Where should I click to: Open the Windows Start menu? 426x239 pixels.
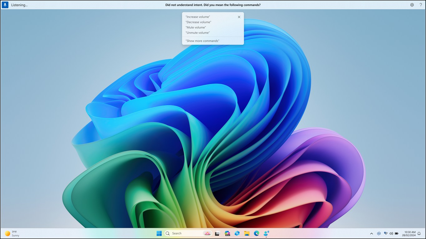[x=159, y=233]
